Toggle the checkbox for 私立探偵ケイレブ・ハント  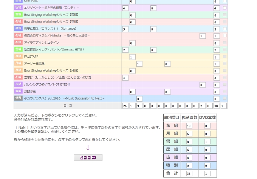[224, 49]
